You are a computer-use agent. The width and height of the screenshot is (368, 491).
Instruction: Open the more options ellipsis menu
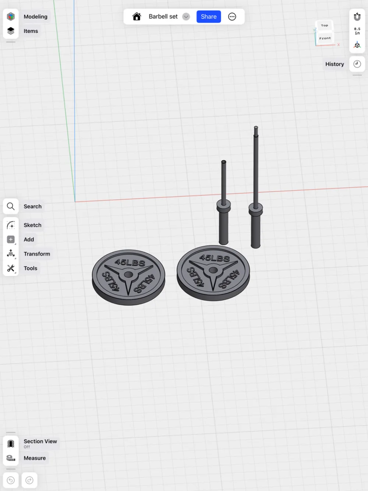pos(232,17)
